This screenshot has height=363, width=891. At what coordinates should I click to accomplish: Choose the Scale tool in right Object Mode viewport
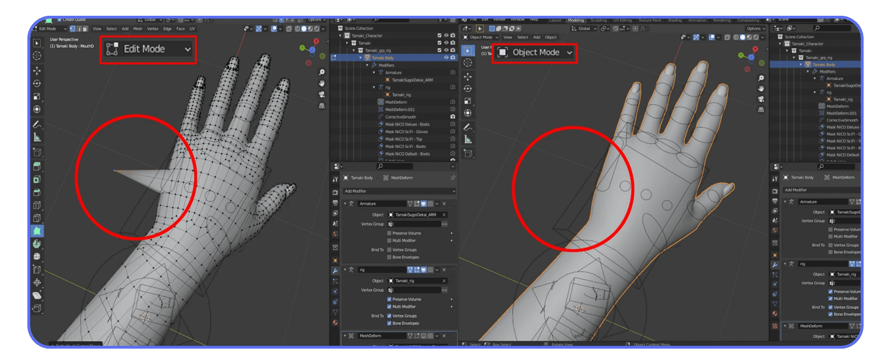pos(468,101)
